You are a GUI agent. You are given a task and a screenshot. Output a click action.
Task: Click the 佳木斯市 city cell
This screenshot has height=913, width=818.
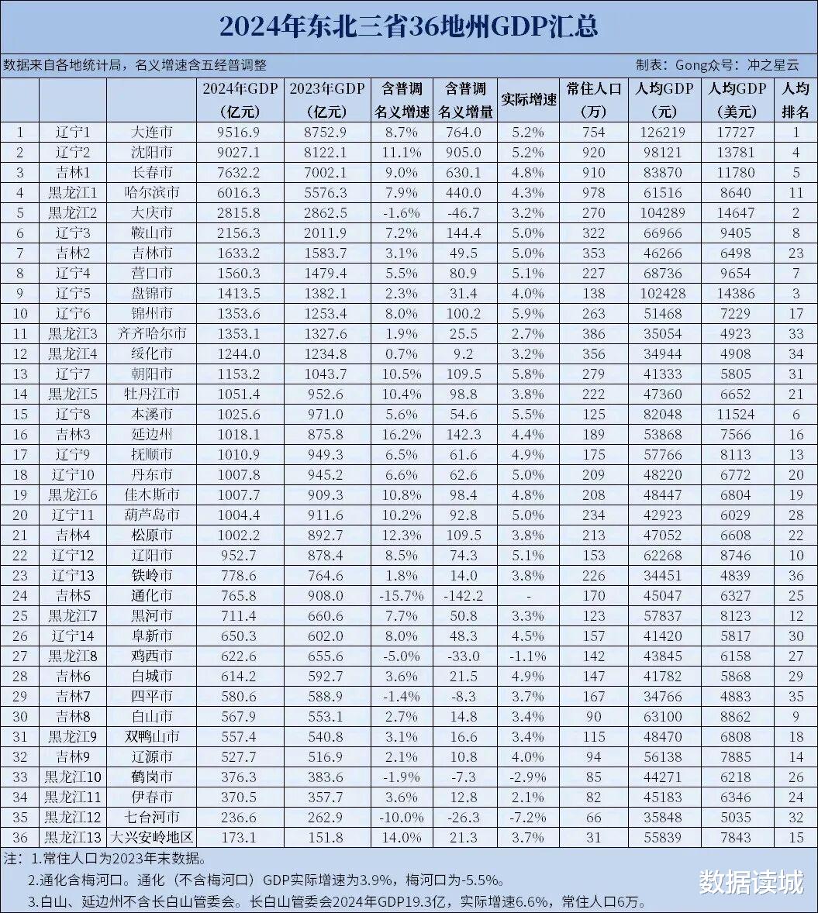tap(151, 495)
